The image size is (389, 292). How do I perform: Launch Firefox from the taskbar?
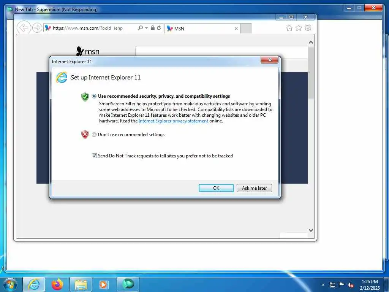pyautogui.click(x=57, y=284)
